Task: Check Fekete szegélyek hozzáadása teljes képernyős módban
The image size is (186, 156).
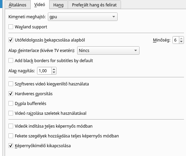Action: 11,136
